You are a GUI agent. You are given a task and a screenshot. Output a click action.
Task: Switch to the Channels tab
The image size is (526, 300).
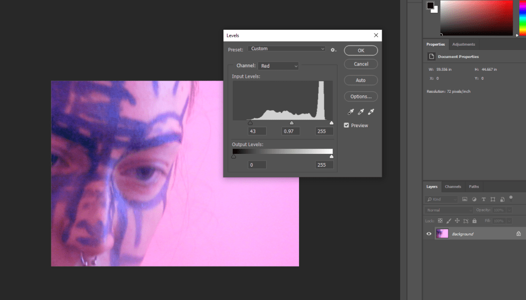453,187
